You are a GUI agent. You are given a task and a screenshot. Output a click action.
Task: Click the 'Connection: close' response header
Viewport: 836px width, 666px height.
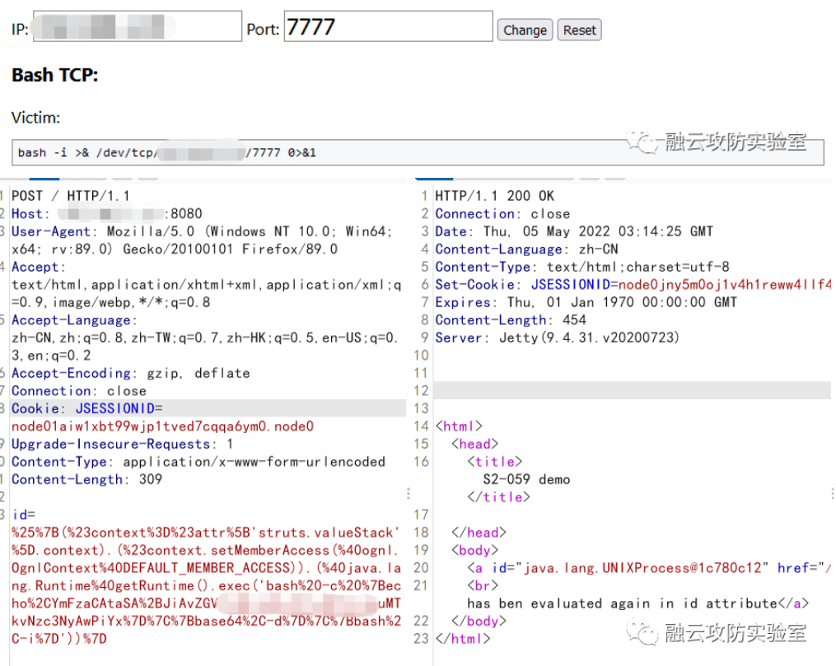point(502,214)
